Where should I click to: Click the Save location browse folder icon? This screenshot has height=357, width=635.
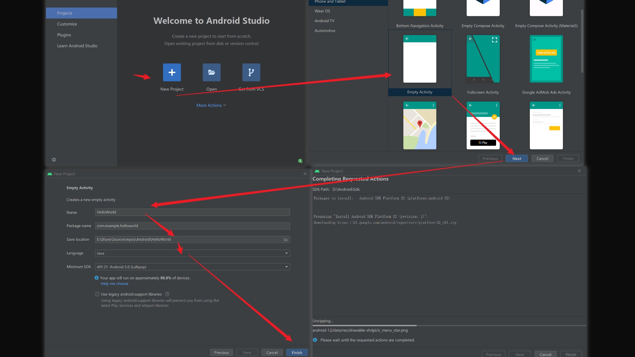coord(286,240)
